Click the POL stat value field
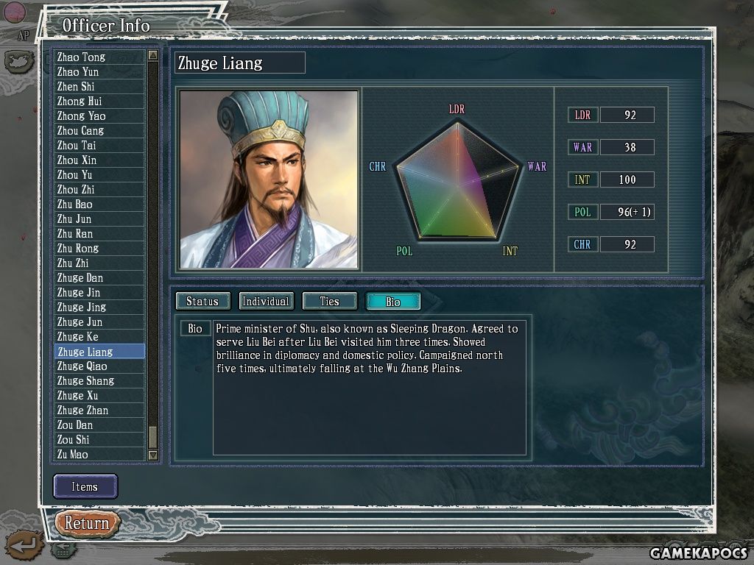754x565 pixels. click(627, 212)
